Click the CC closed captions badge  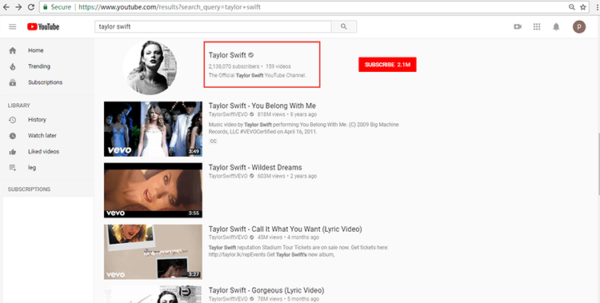213,142
